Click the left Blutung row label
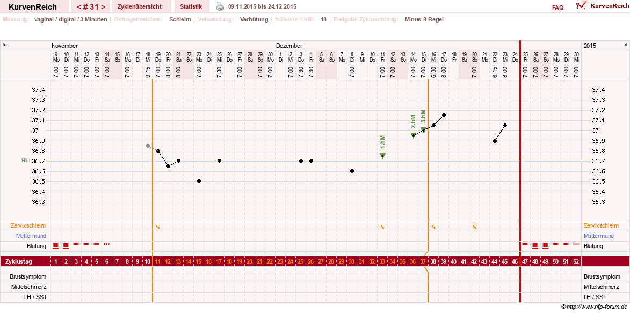The width and height of the screenshot is (630, 313). 37,246
